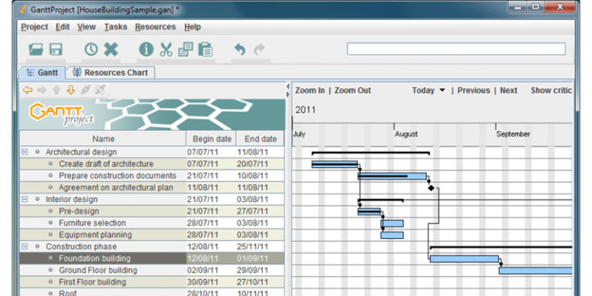Open the Project menu
The height and width of the screenshot is (296, 592).
point(35,27)
